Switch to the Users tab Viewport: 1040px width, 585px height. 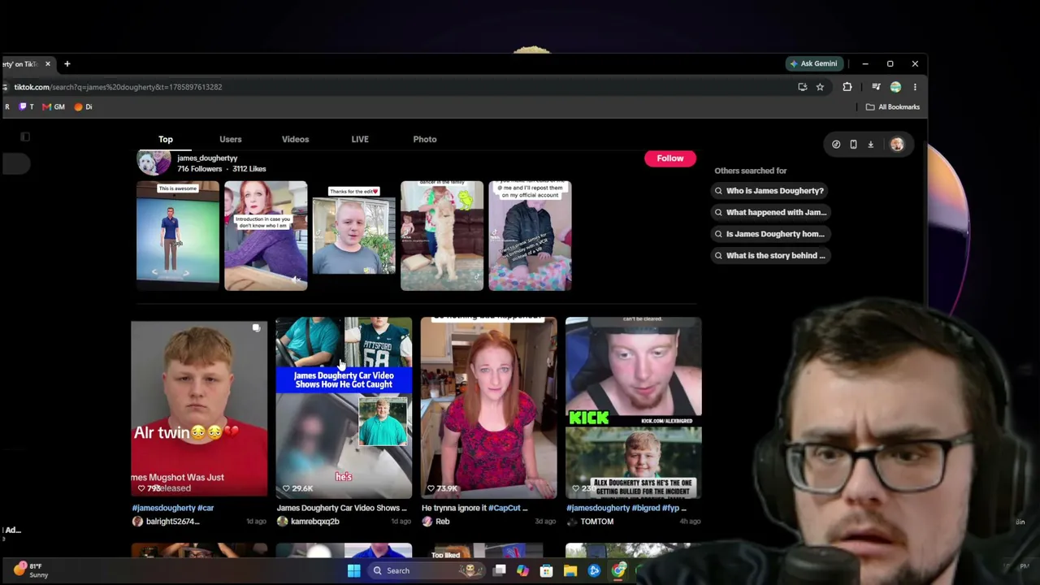tap(230, 139)
